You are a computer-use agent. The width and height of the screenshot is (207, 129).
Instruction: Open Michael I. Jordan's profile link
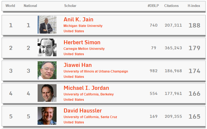(x=86, y=88)
